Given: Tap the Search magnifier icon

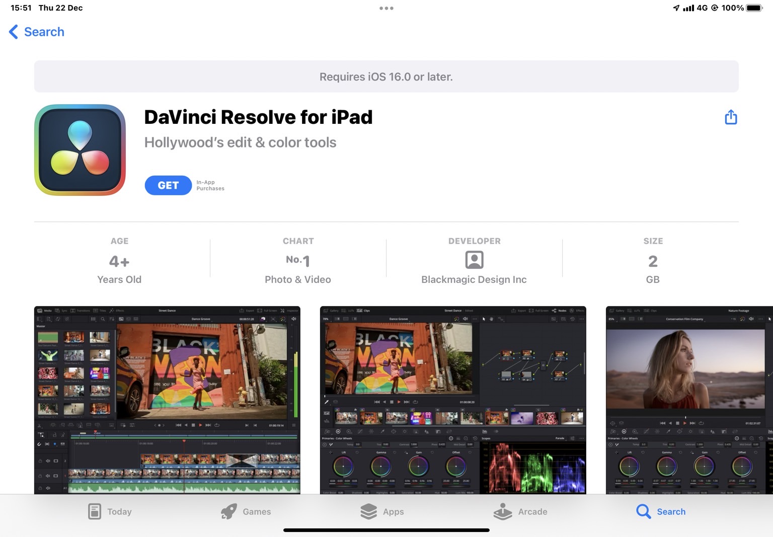Looking at the screenshot, I should (643, 511).
